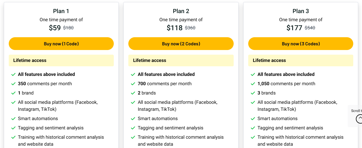Click the Plan 2 Lifetime access banner
Image resolution: width=362 pixels, height=148 pixels.
point(181,60)
